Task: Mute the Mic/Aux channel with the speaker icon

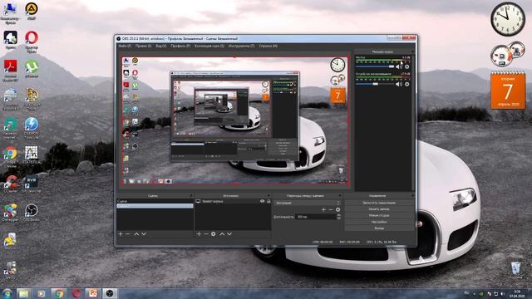Action: [x=399, y=66]
